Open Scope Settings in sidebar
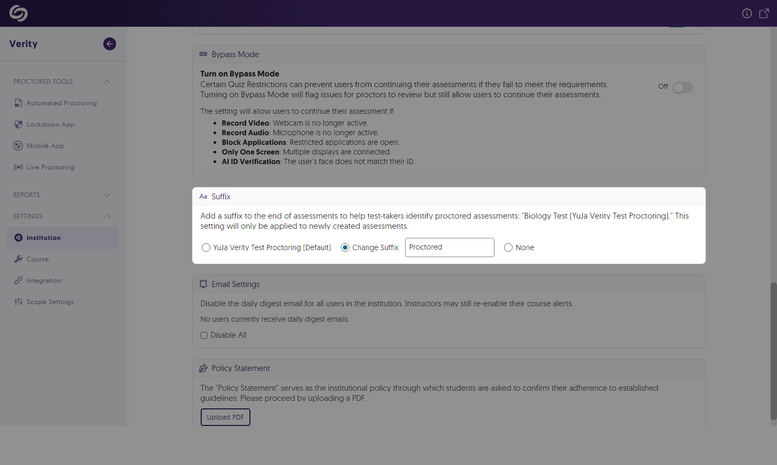This screenshot has height=465, width=777. pyautogui.click(x=50, y=302)
